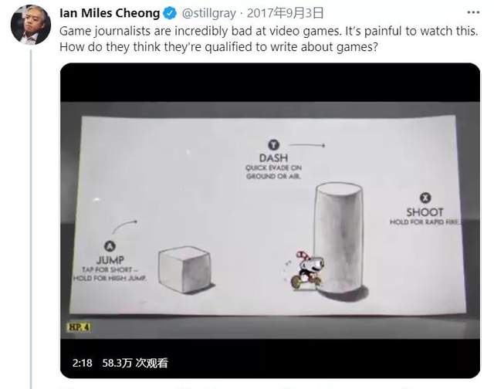Click the tall cylinder obstacle

point(340,238)
